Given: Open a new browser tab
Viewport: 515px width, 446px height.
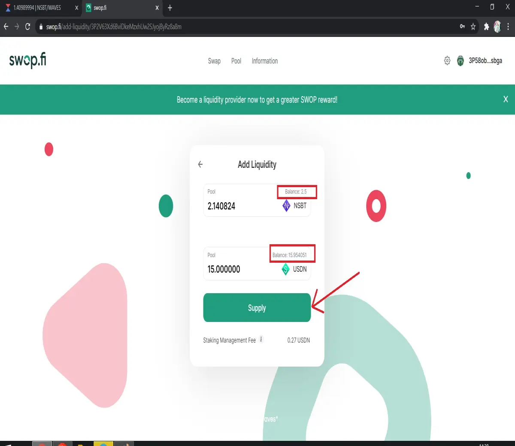Looking at the screenshot, I should 170,8.
